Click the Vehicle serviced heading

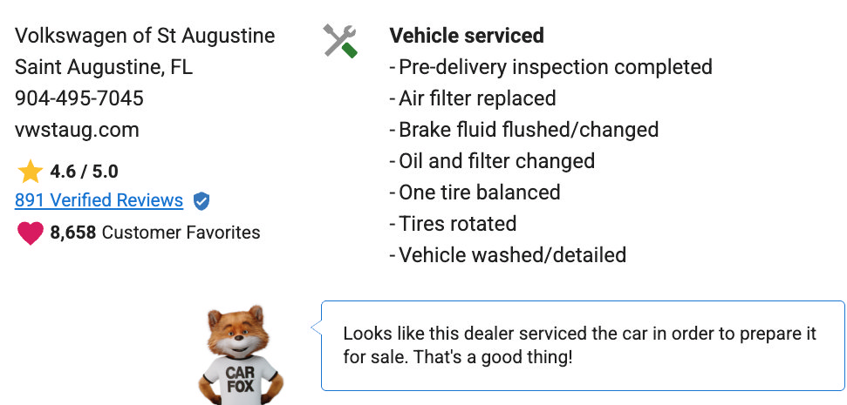pos(467,36)
